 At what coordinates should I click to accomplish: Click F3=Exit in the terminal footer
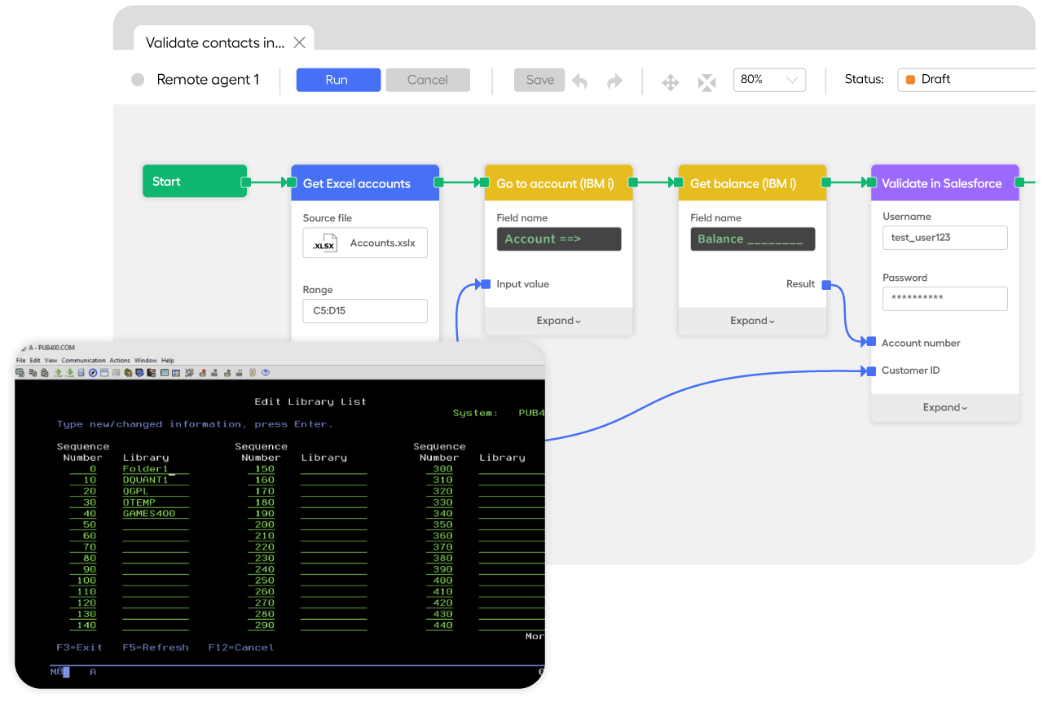click(x=79, y=647)
